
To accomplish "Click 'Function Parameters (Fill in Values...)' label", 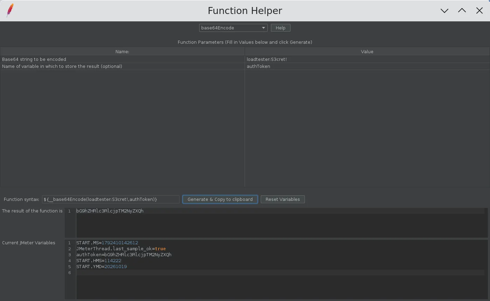I will (x=245, y=42).
